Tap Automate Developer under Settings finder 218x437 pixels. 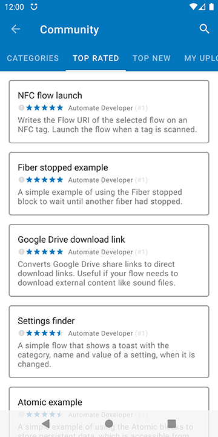(101, 333)
